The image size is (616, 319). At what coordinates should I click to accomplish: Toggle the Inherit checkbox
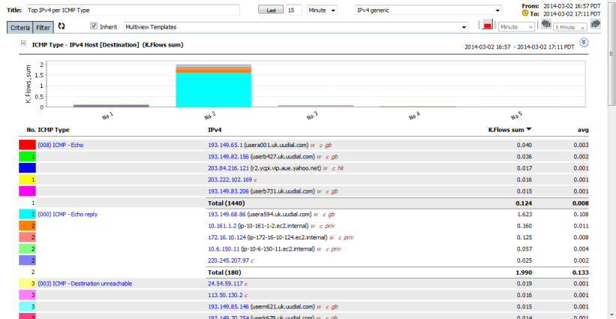coord(94,26)
